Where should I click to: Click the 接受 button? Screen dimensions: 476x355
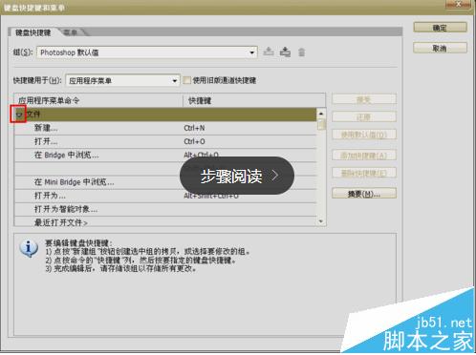364,100
